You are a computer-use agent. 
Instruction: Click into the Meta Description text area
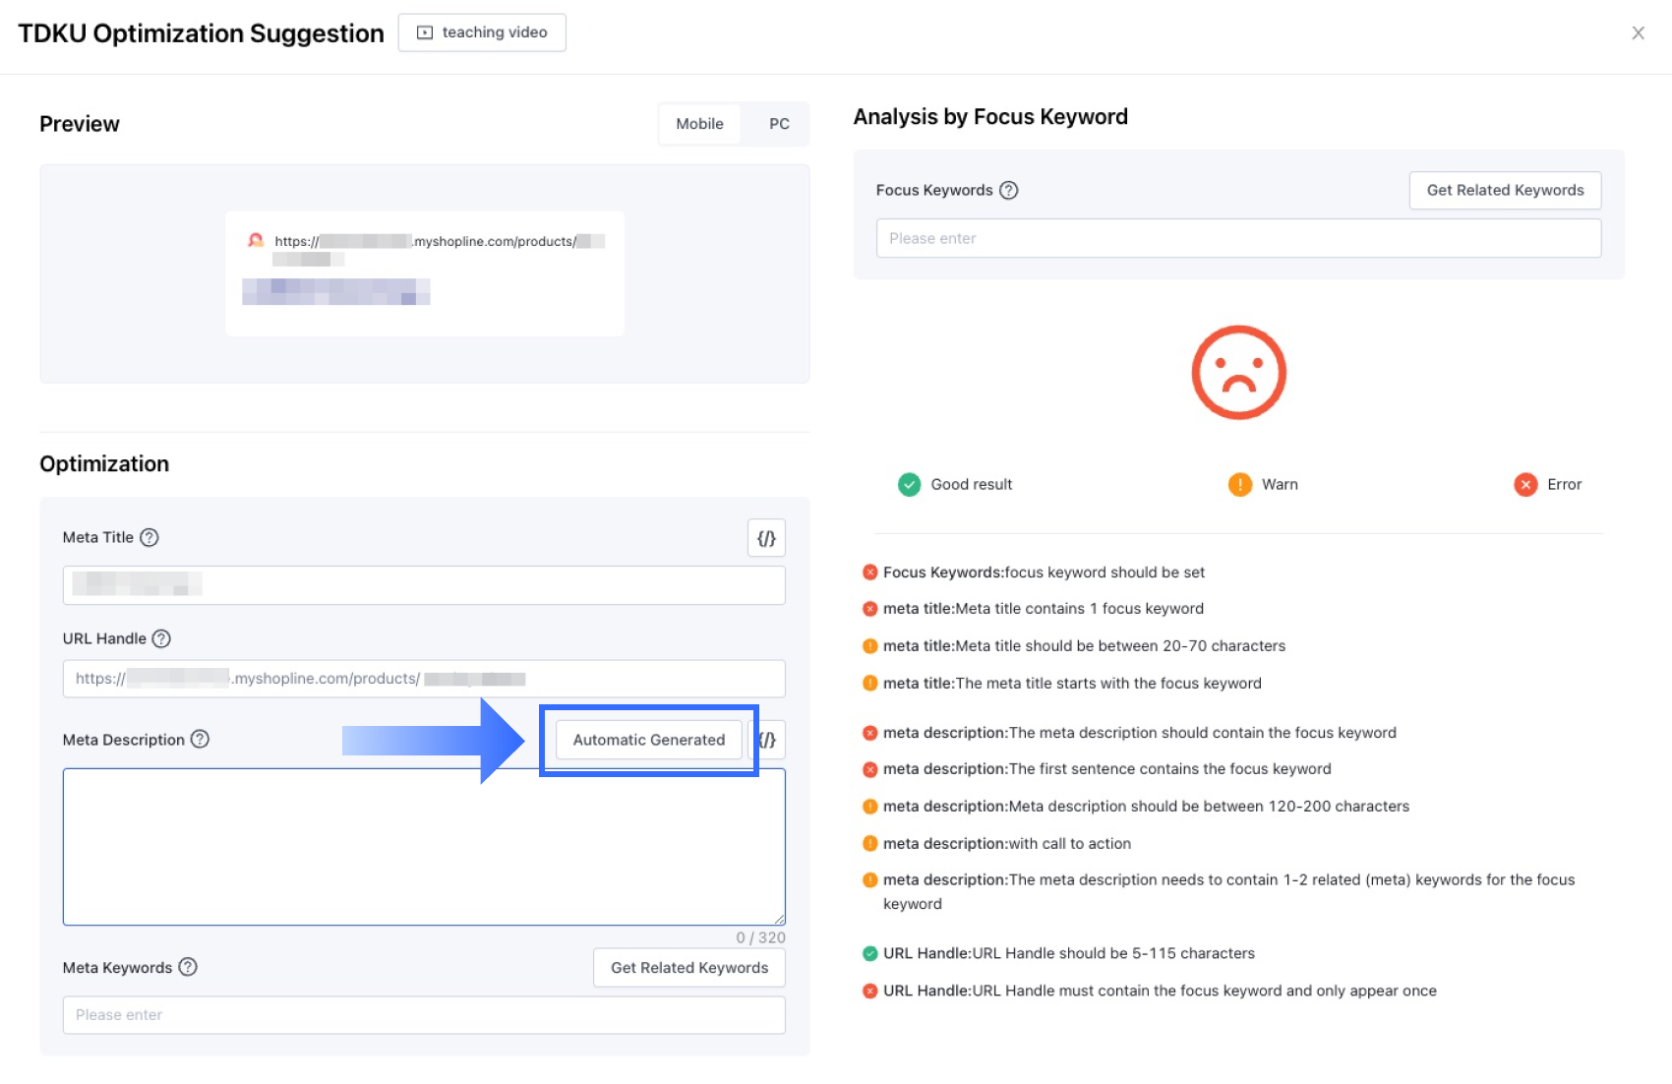click(424, 846)
